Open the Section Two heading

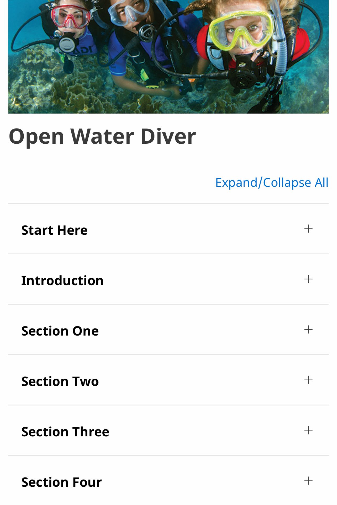pos(60,382)
